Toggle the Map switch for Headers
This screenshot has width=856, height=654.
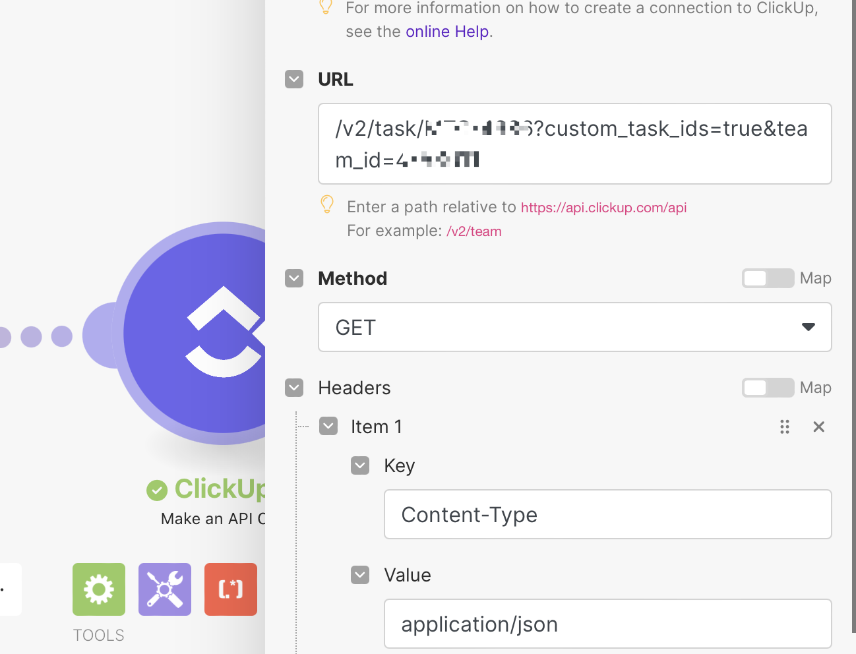pos(768,388)
